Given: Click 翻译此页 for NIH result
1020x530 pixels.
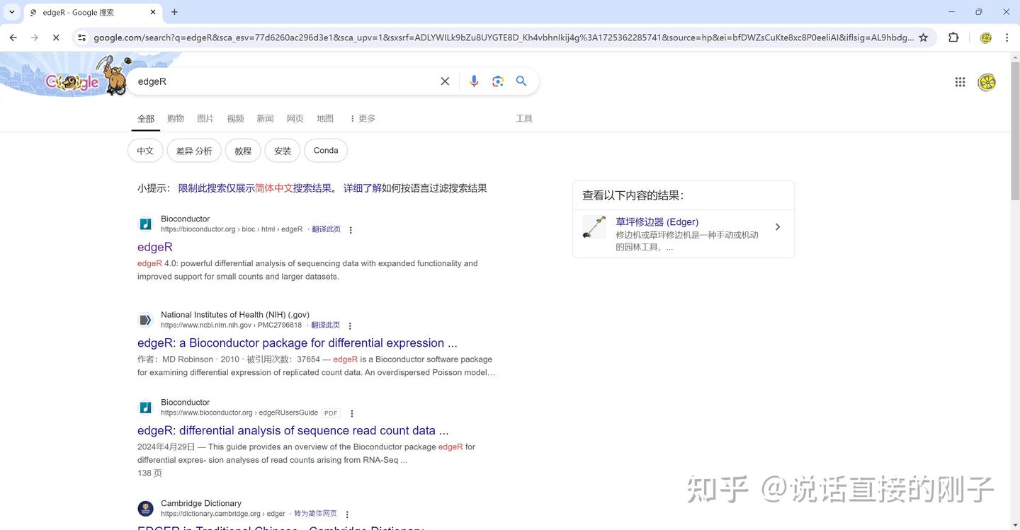Looking at the screenshot, I should click(x=325, y=325).
